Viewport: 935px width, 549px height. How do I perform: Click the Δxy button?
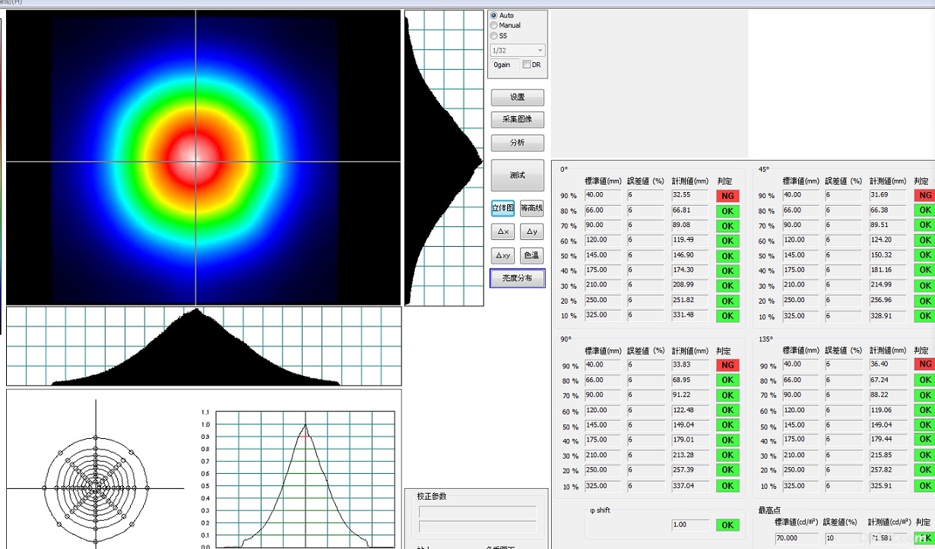coord(503,255)
